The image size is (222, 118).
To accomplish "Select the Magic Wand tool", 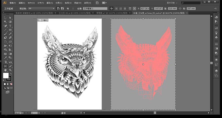I will click(x=5, y=22).
